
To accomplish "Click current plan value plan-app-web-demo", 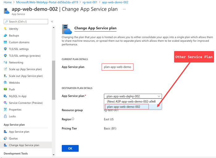I will pos(118,67).
